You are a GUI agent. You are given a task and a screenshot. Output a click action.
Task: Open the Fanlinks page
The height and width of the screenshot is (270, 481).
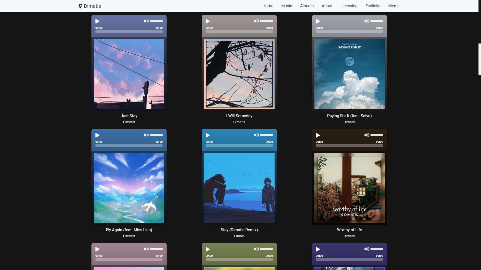[373, 6]
